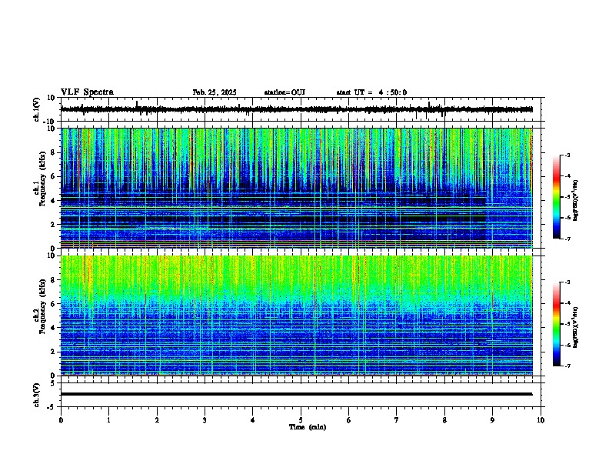Click the "Time (min)" x-axis label

click(308, 427)
